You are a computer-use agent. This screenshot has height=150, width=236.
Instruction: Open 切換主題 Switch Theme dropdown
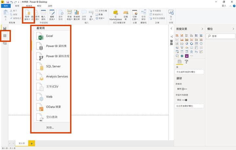click(135, 15)
